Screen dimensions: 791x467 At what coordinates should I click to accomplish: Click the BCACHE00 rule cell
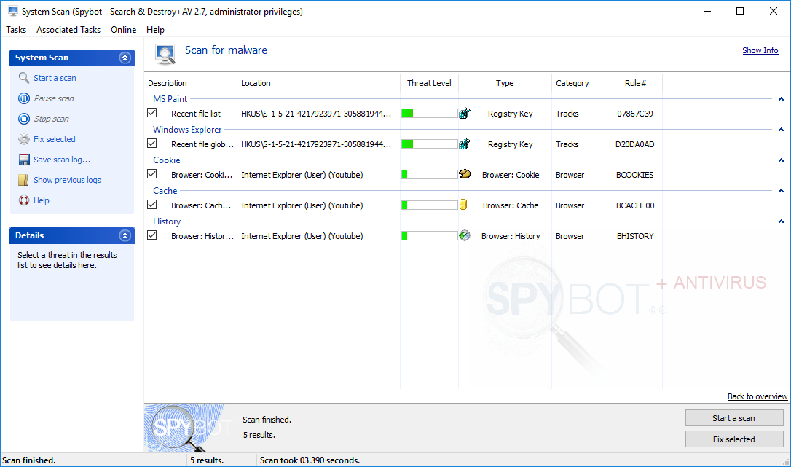[x=635, y=205]
